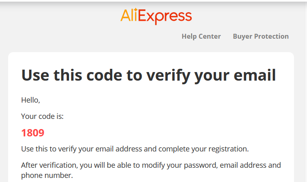Select the red verification code 1809

[x=33, y=133]
